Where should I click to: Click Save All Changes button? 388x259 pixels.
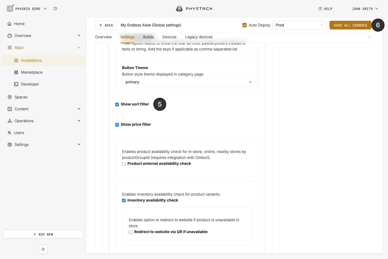tap(351, 25)
